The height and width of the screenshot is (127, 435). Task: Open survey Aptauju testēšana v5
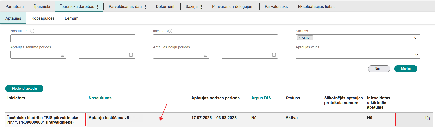[x=109, y=118]
